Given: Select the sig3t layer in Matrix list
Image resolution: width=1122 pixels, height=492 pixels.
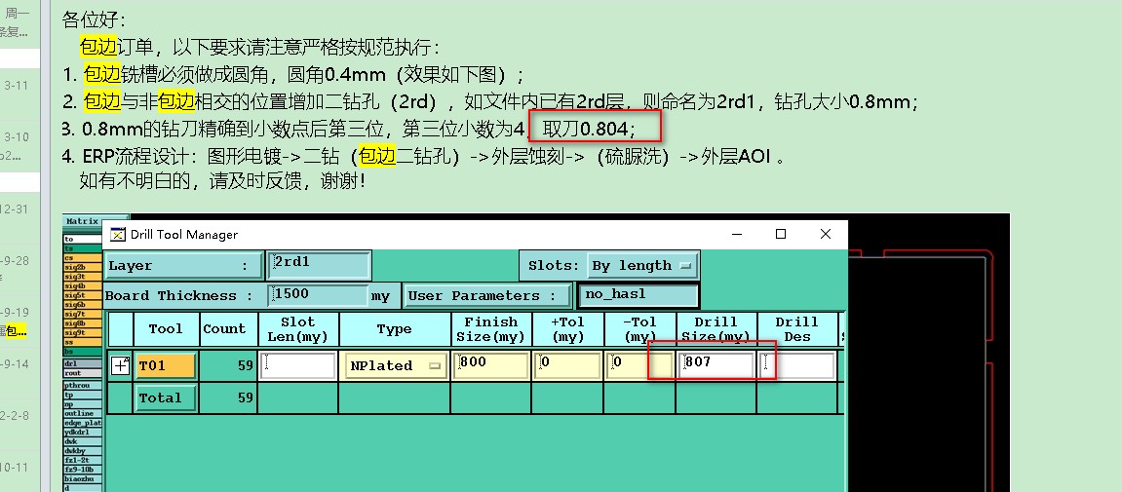Looking at the screenshot, I should pos(82,276).
